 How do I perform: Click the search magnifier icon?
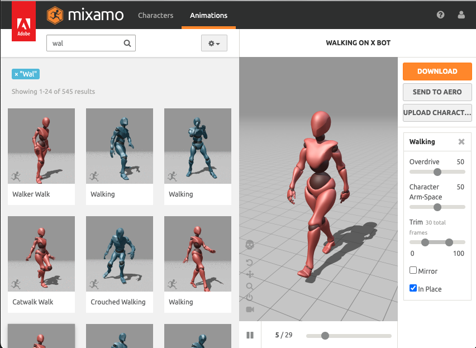click(x=127, y=44)
